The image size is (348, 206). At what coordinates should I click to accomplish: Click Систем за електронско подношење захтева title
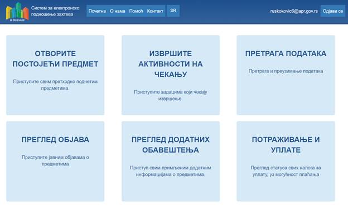pyautogui.click(x=55, y=11)
